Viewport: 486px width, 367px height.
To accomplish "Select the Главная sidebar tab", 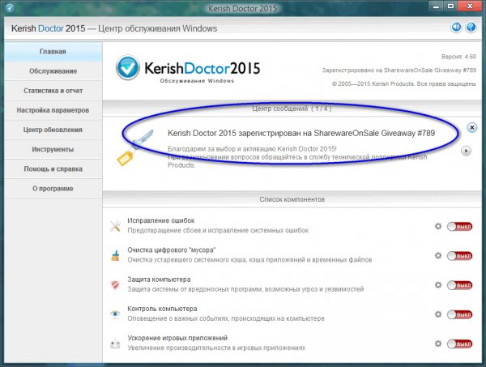I will click(53, 52).
